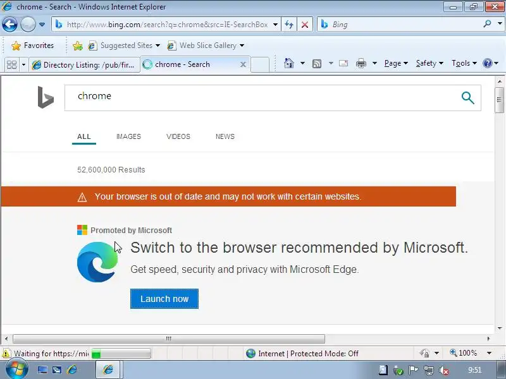Click the Print icon

click(361, 64)
